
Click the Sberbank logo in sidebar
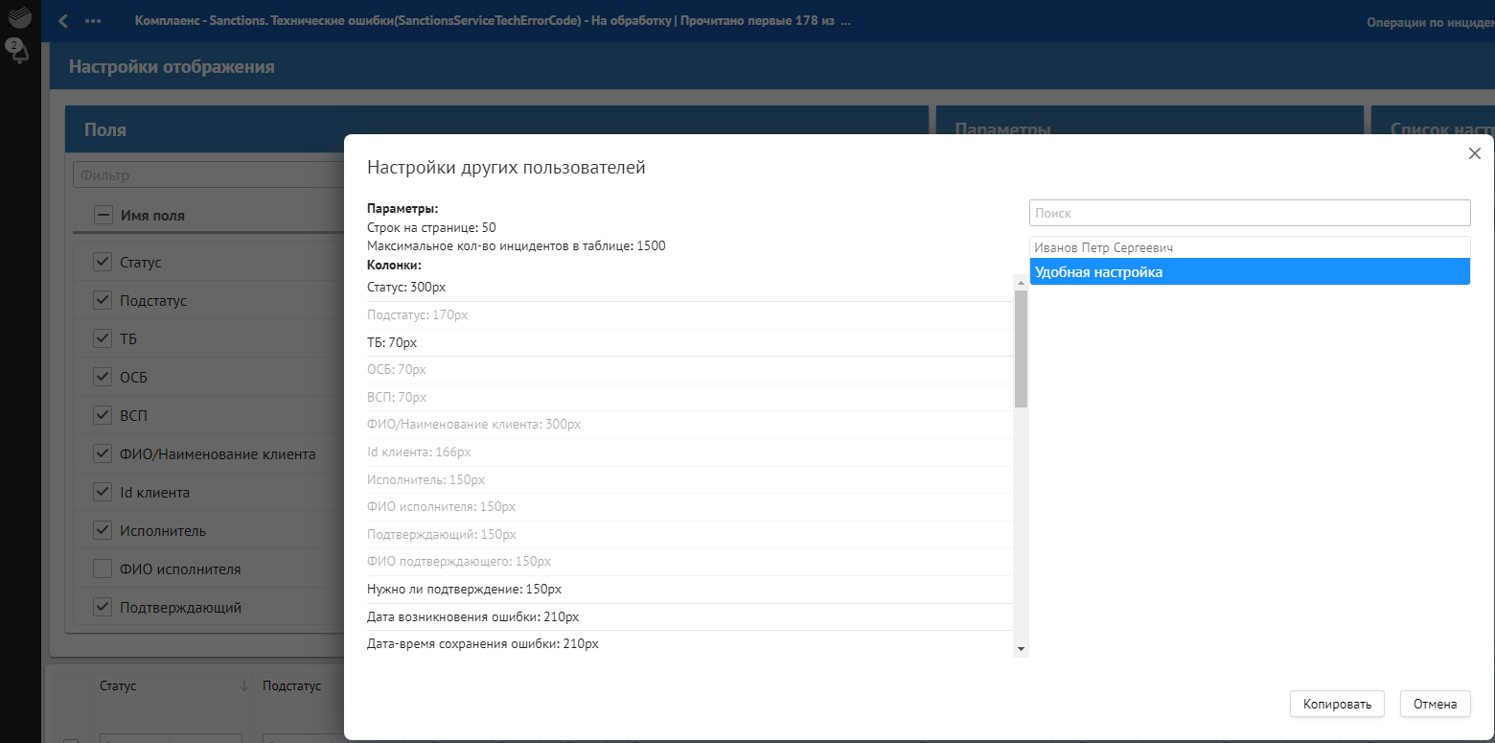coord(19,16)
